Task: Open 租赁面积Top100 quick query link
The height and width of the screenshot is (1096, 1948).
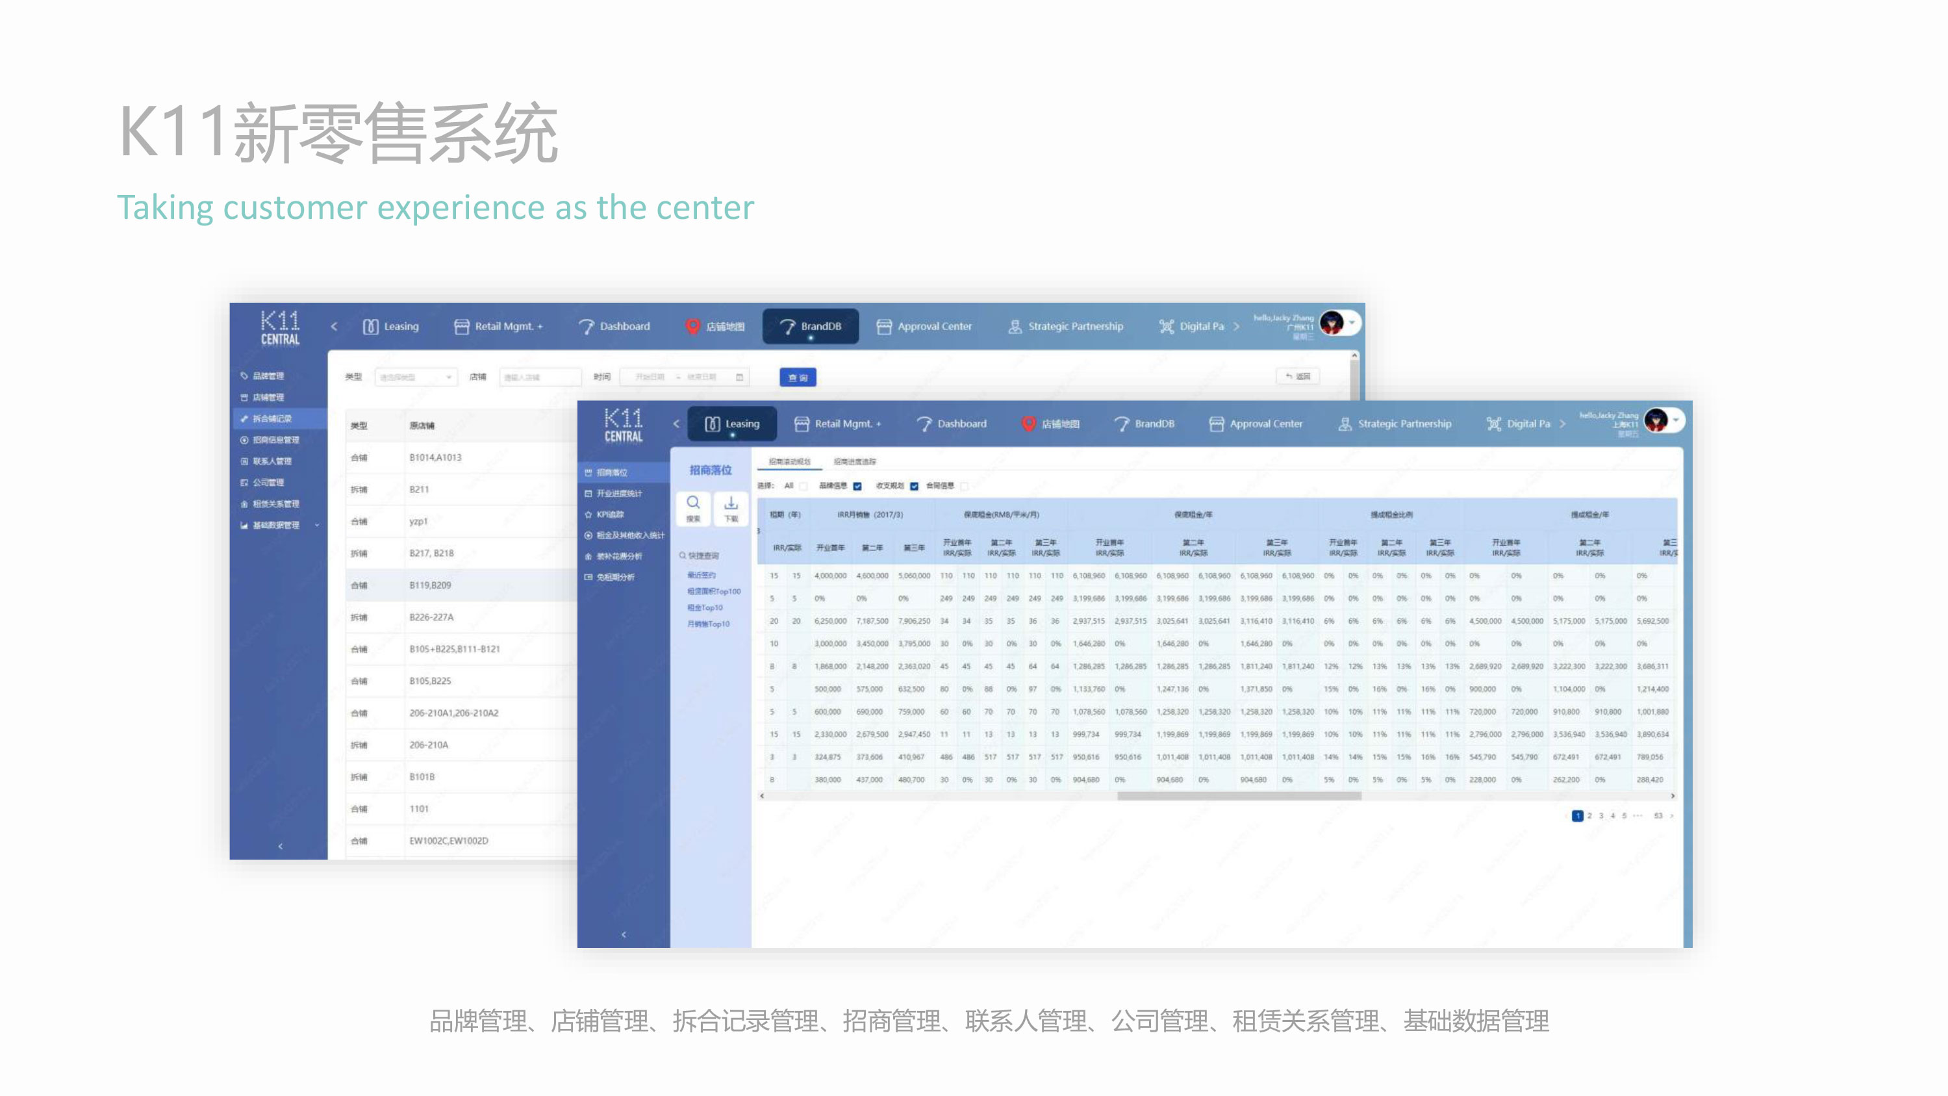Action: click(x=714, y=591)
